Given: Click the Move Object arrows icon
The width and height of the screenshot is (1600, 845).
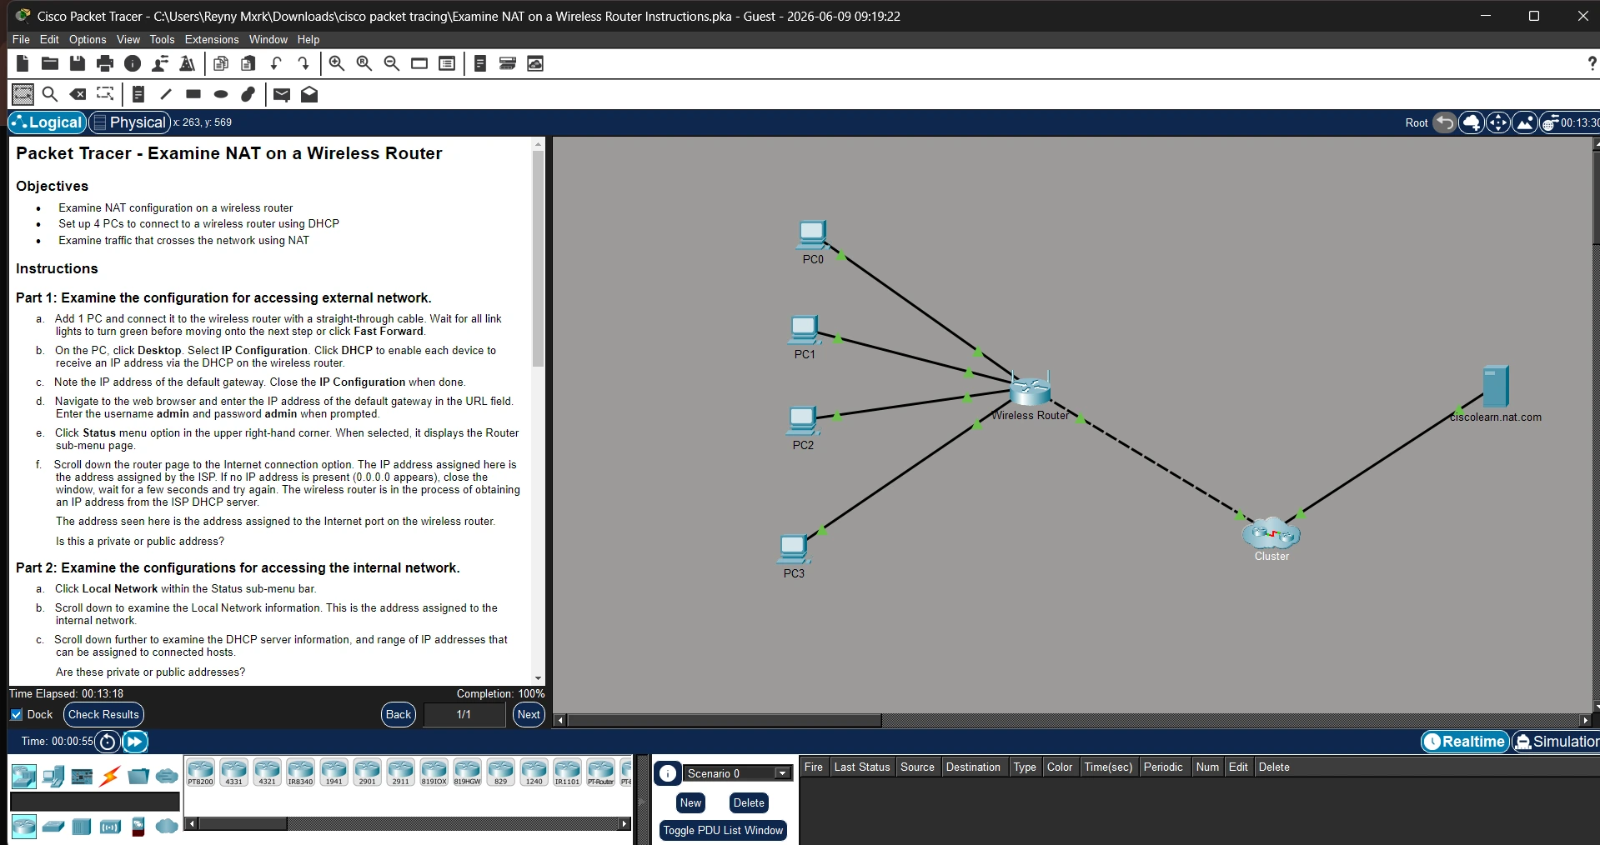Looking at the screenshot, I should [x=1498, y=122].
